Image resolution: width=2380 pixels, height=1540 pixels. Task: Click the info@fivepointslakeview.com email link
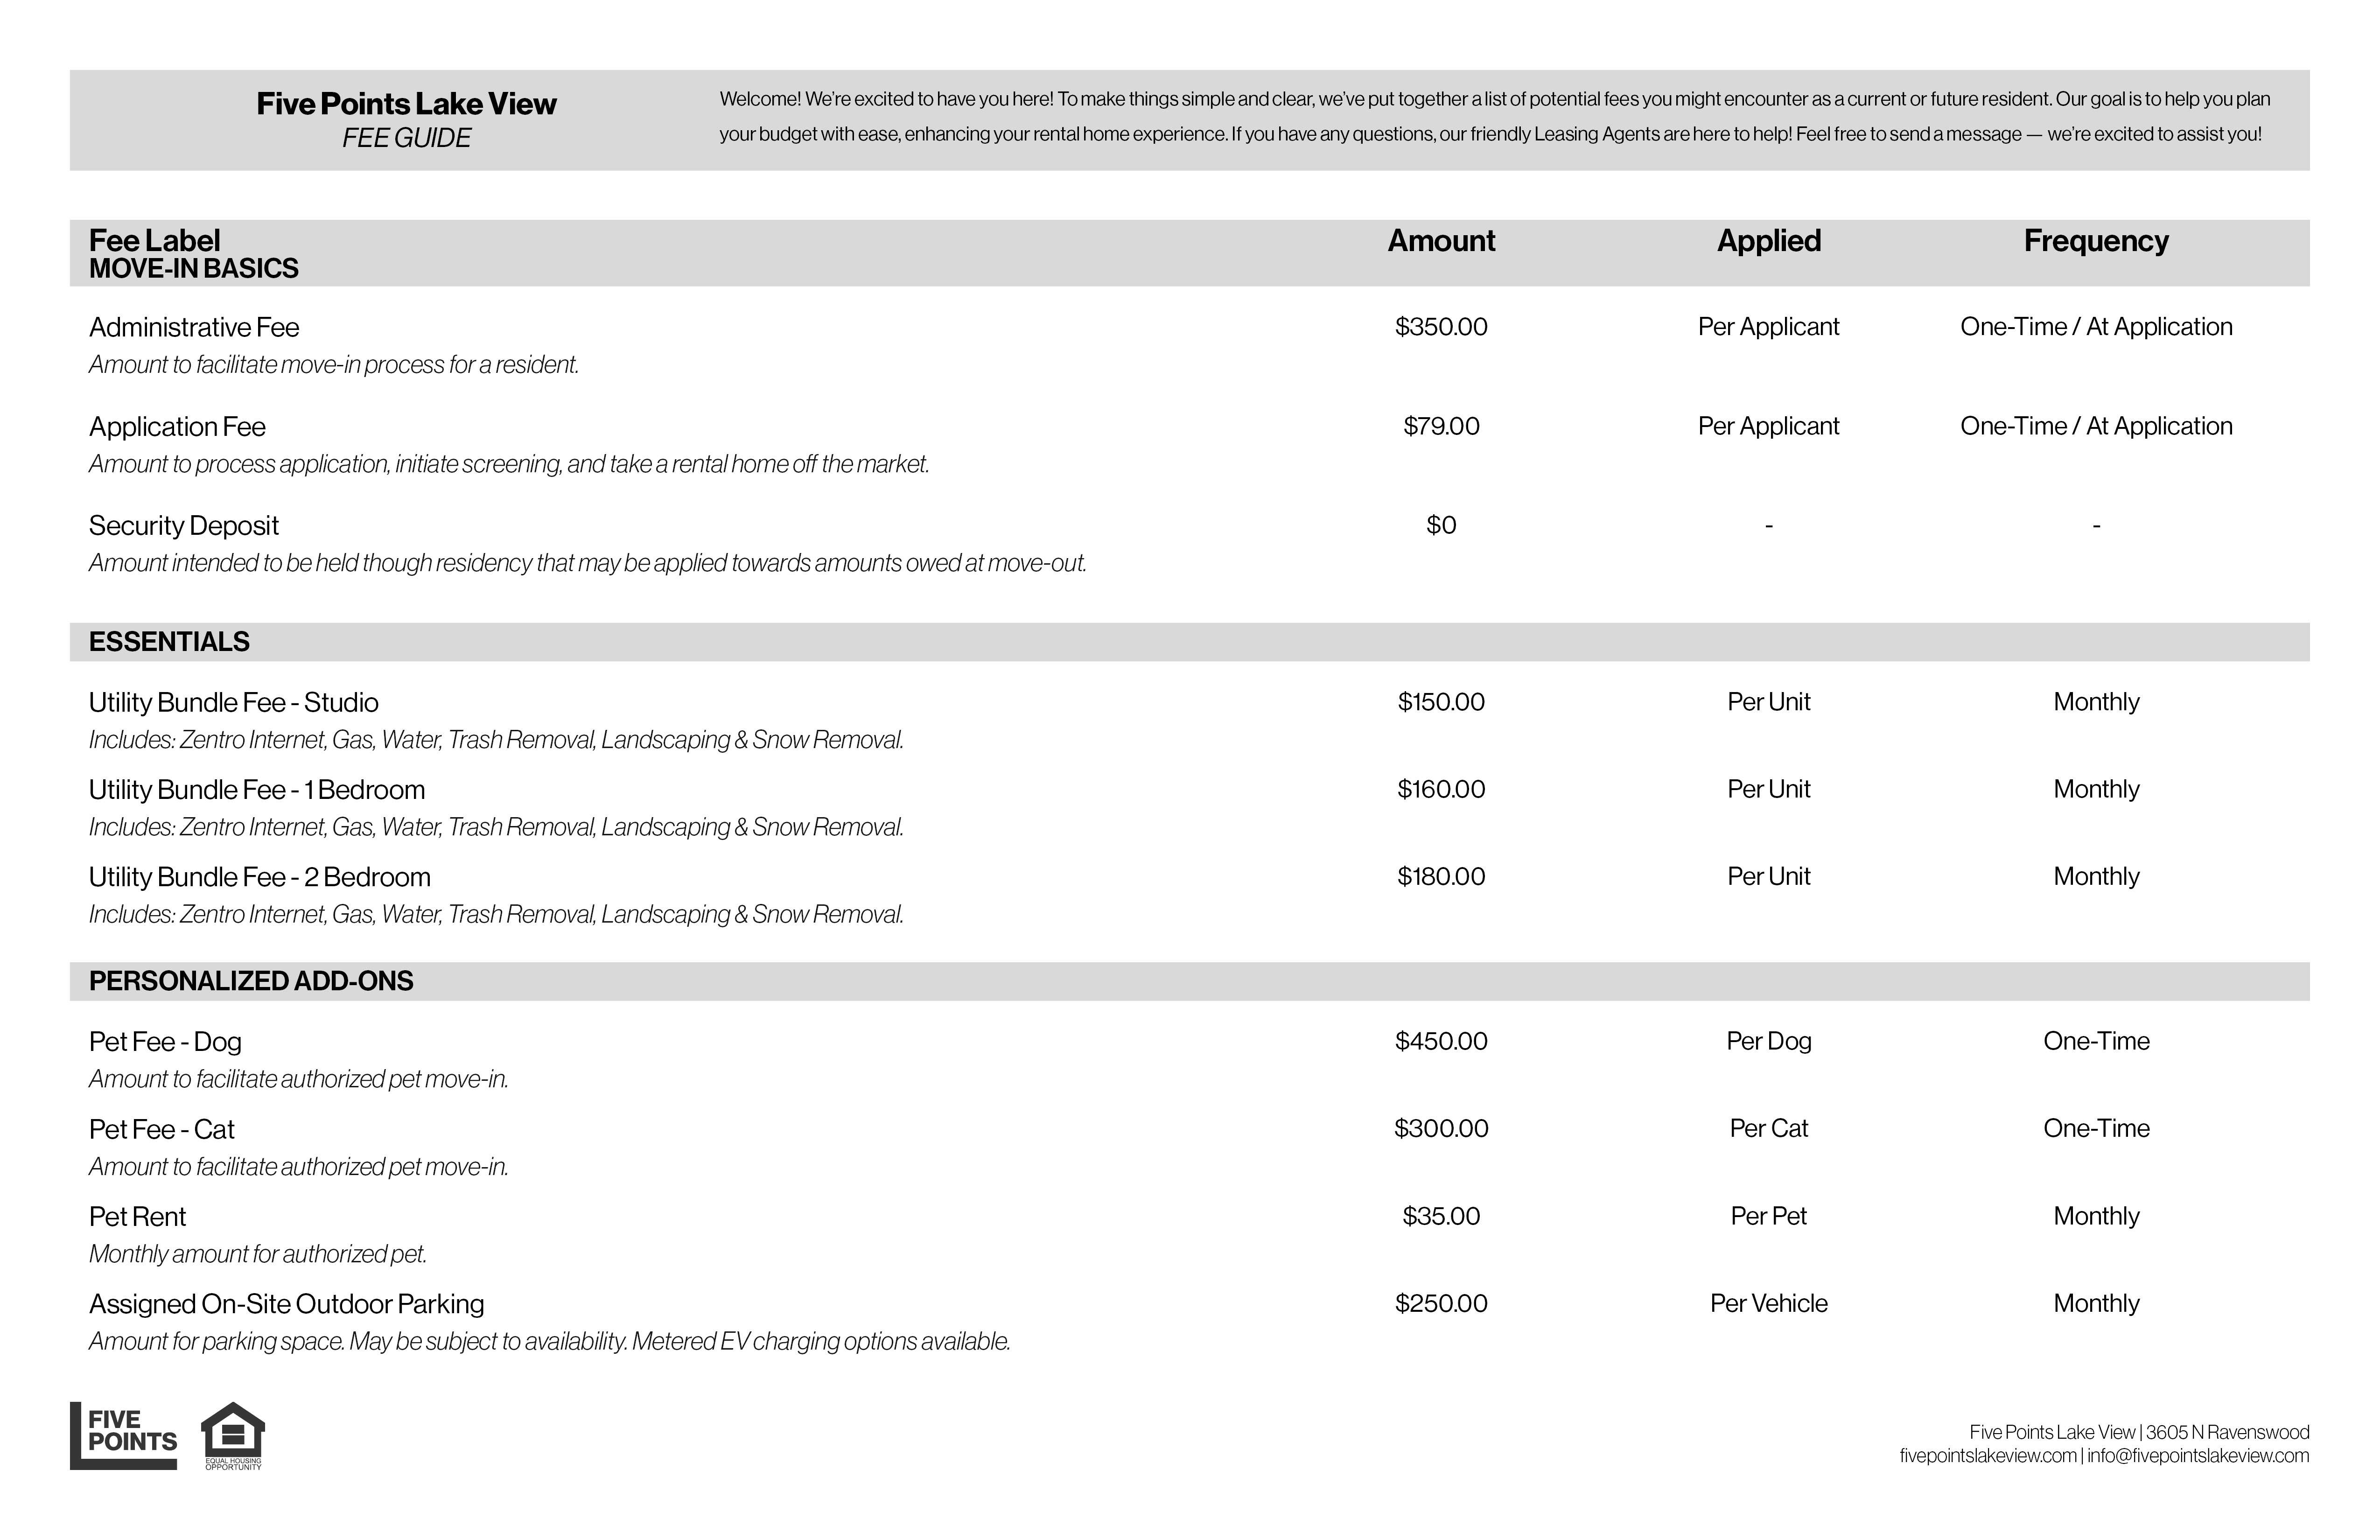click(2197, 1456)
